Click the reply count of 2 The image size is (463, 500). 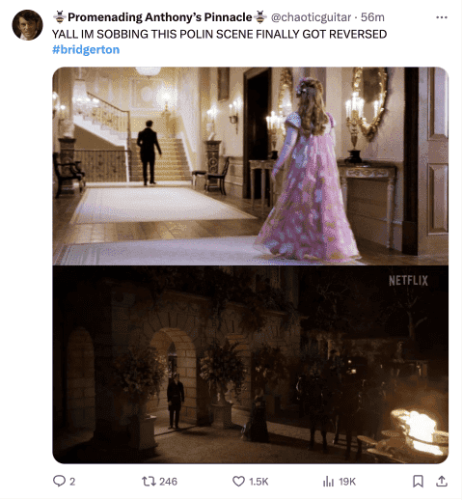pyautogui.click(x=72, y=482)
